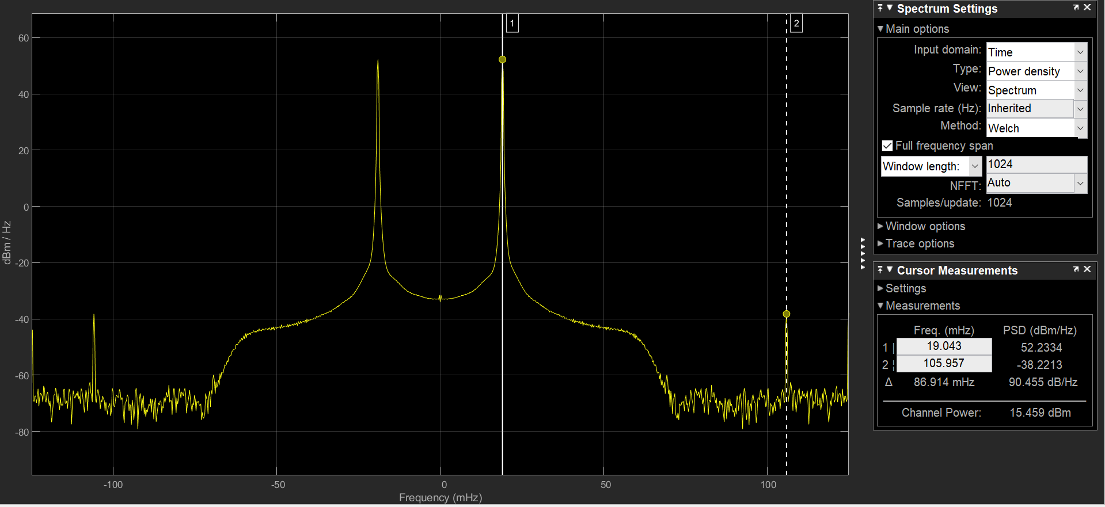Select cursor 2 label flag on plot

796,24
